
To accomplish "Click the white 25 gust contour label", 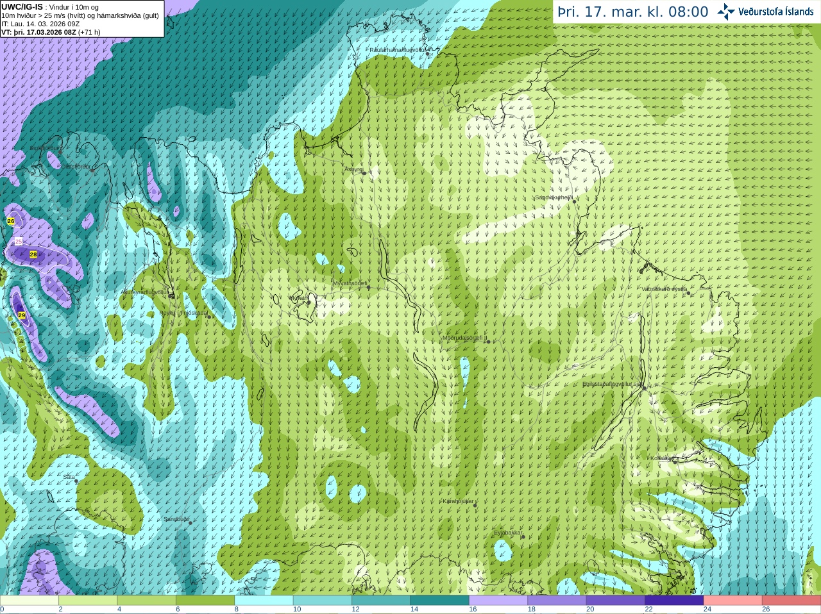I will (x=19, y=241).
